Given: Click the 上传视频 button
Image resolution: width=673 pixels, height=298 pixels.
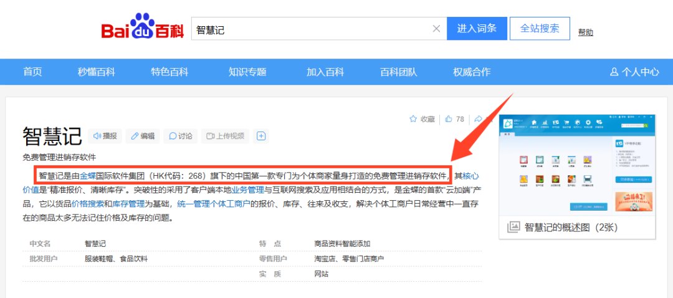Looking at the screenshot, I should coord(226,136).
